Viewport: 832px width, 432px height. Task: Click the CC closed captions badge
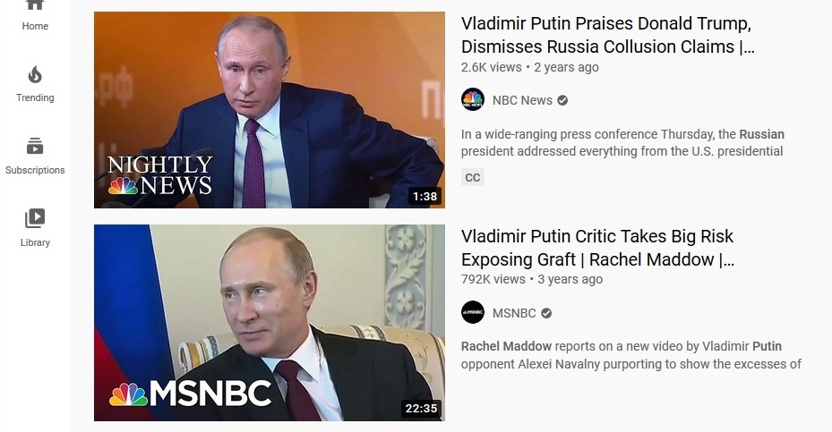coord(472,178)
